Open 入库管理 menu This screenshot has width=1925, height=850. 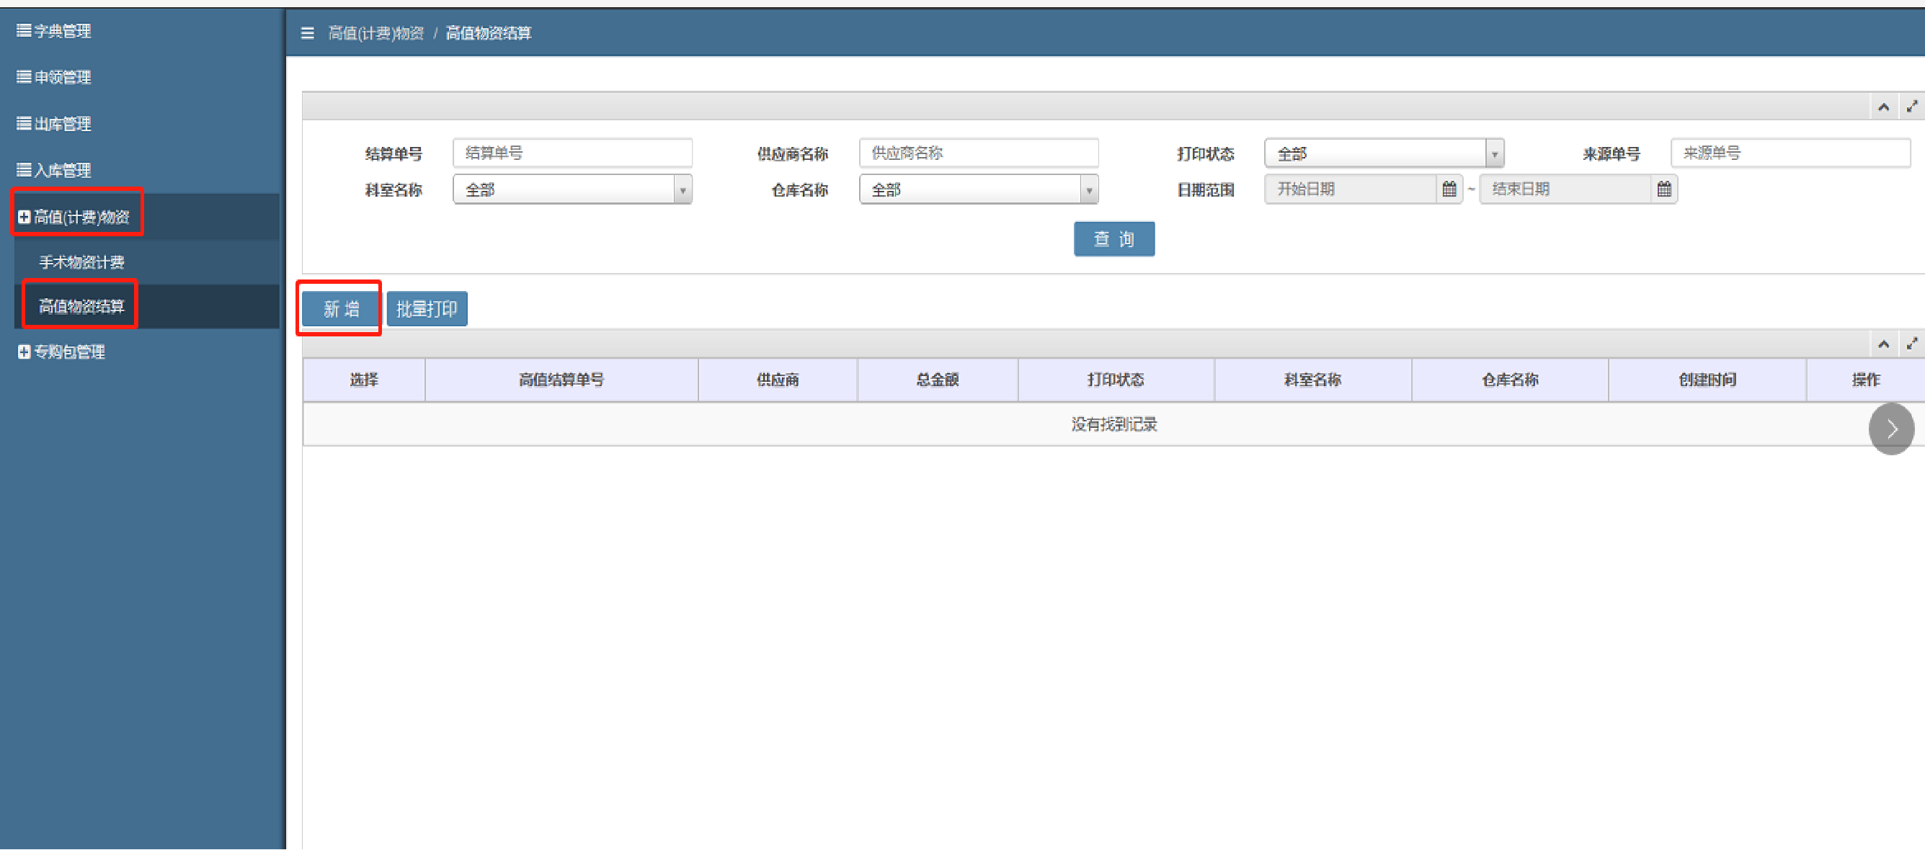(x=54, y=169)
